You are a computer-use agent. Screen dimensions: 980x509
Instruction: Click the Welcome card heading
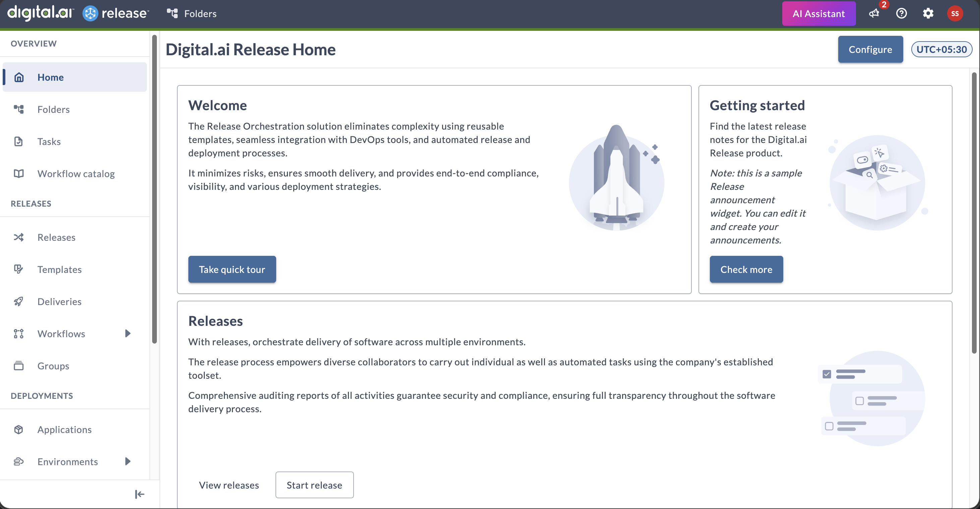[x=218, y=105]
